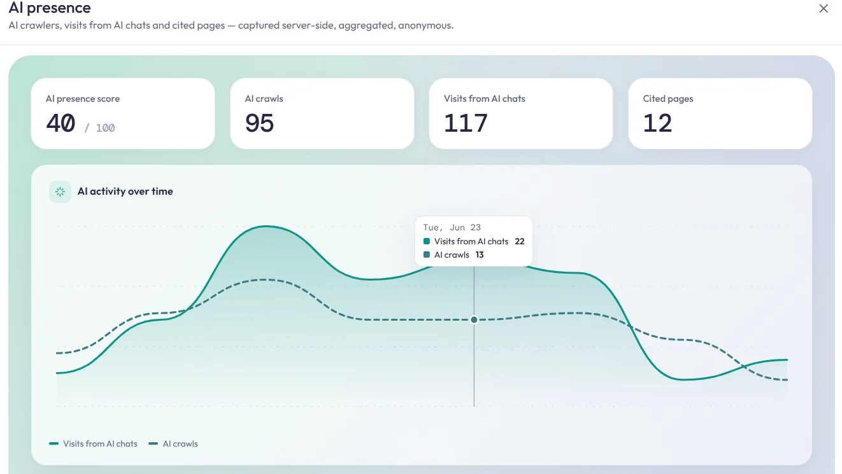Open the AI presence score card
The width and height of the screenshot is (842, 474).
click(123, 114)
